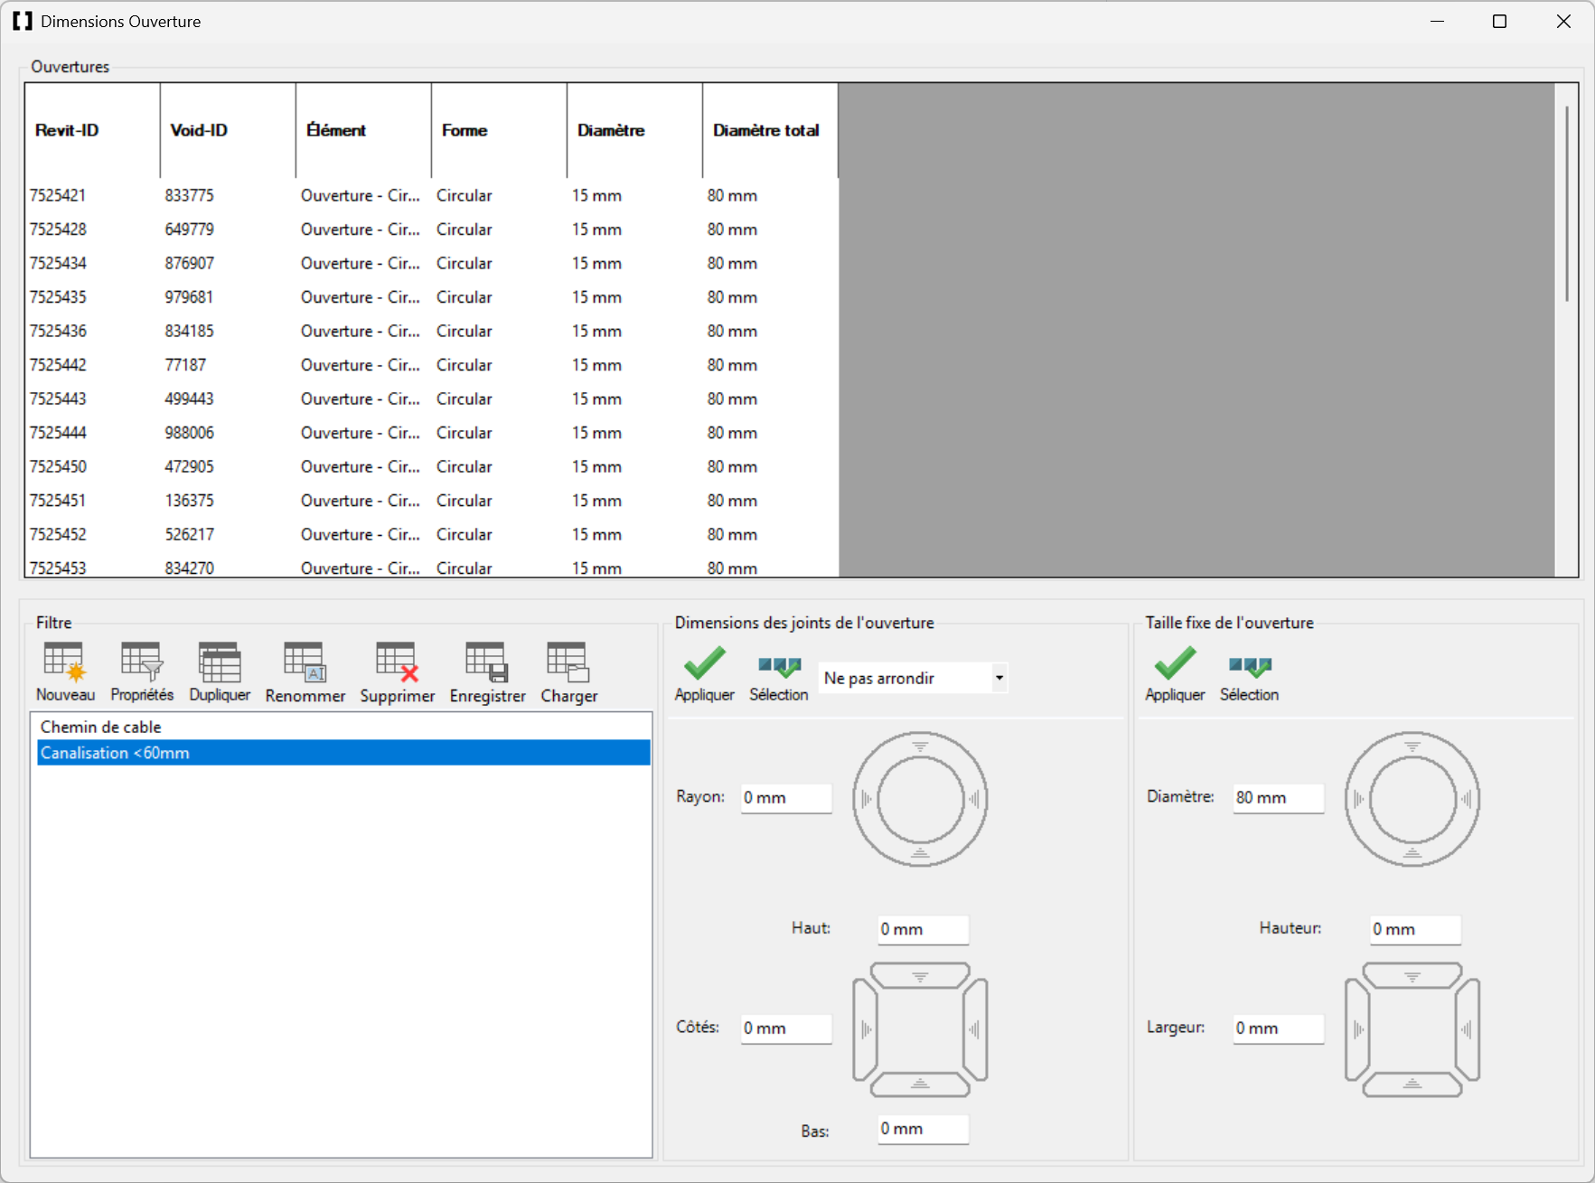Duplicate filter with Dupliquer icon
Screen dimensions: 1595x1183
tap(220, 672)
